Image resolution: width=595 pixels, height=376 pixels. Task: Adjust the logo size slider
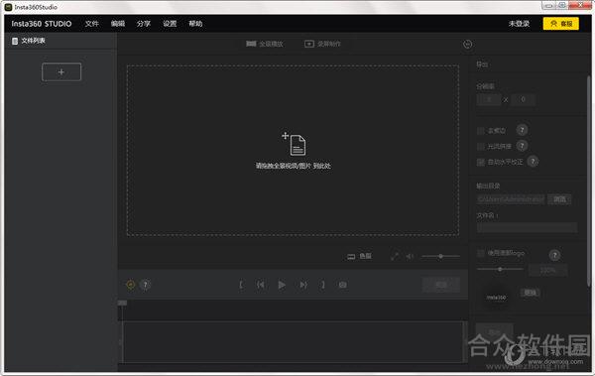coord(500,269)
